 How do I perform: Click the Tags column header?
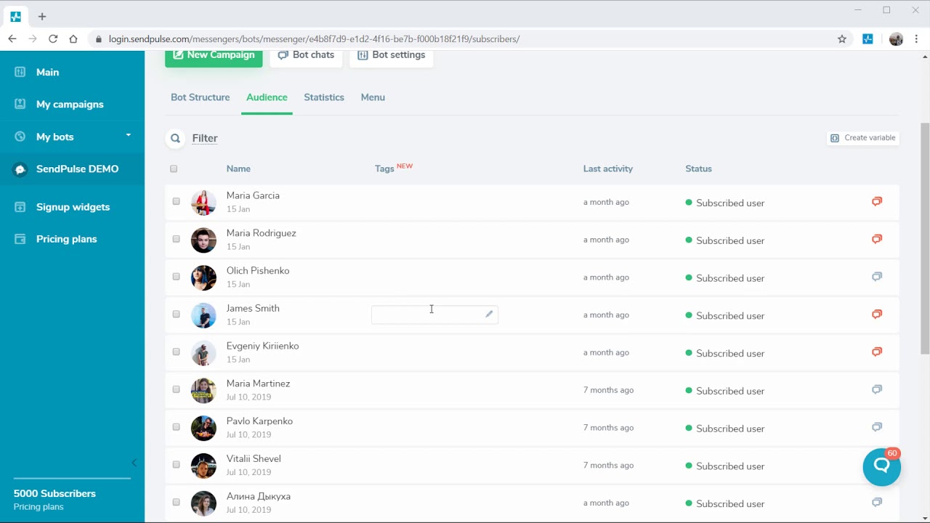pyautogui.click(x=384, y=169)
